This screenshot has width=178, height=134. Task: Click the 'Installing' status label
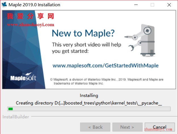89,95
